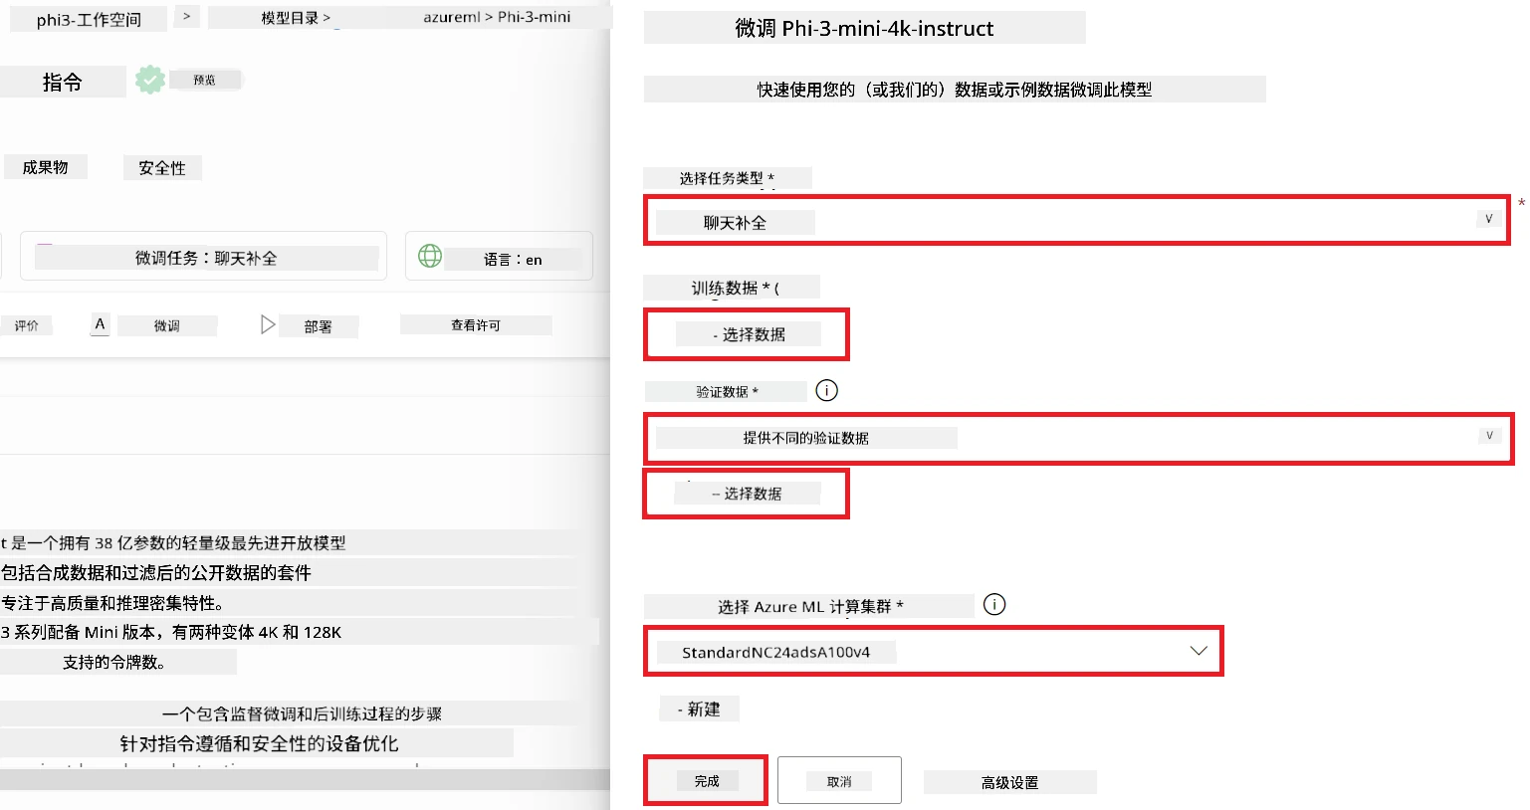
Task: Click the line 包括合成数据和过滤后的公开数据的套件
Action: [156, 573]
